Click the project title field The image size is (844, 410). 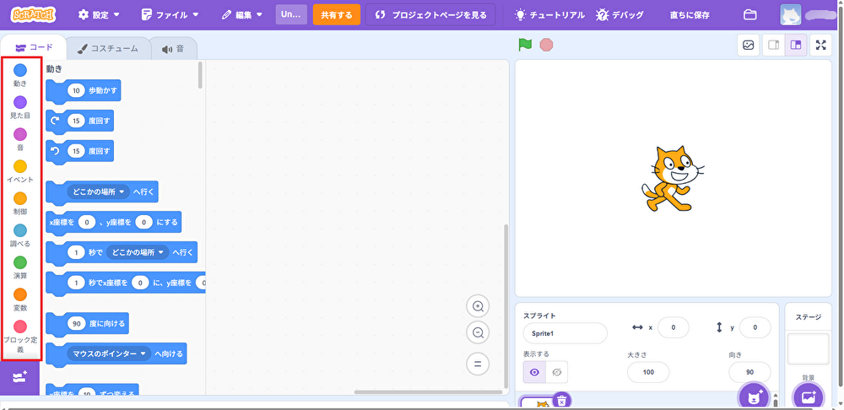click(x=291, y=15)
